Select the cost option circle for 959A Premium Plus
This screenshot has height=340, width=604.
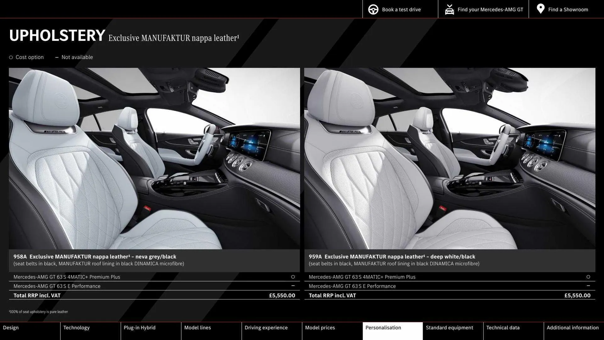coord(588,277)
